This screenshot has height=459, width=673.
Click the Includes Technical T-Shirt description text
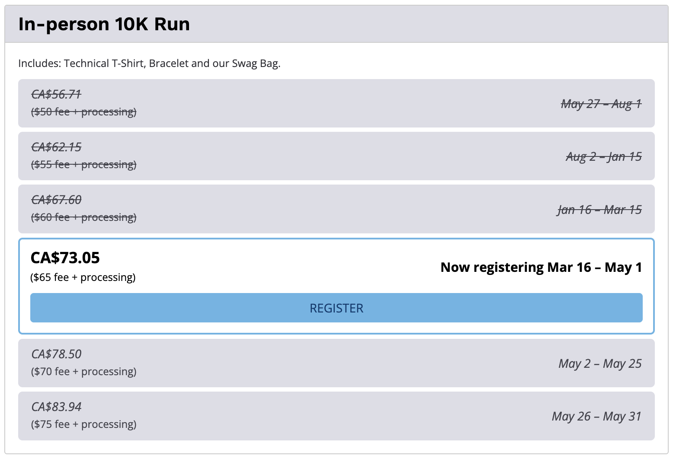click(x=149, y=64)
